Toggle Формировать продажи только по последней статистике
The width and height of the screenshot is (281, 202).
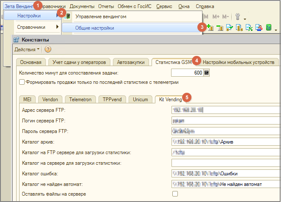(x=22, y=82)
